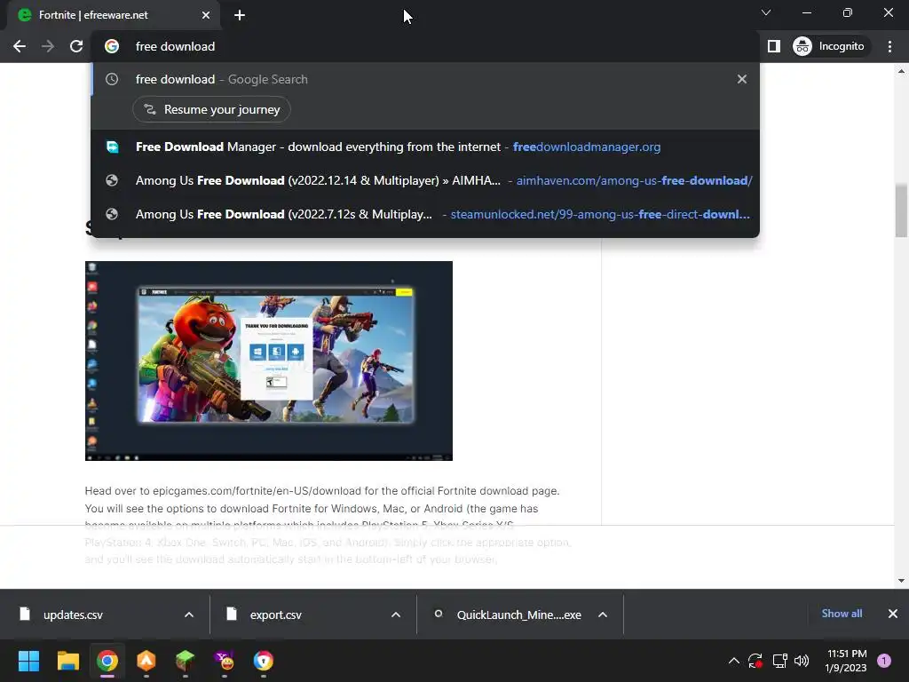Open the clock and date panel
The width and height of the screenshot is (909, 682).
coord(846,661)
